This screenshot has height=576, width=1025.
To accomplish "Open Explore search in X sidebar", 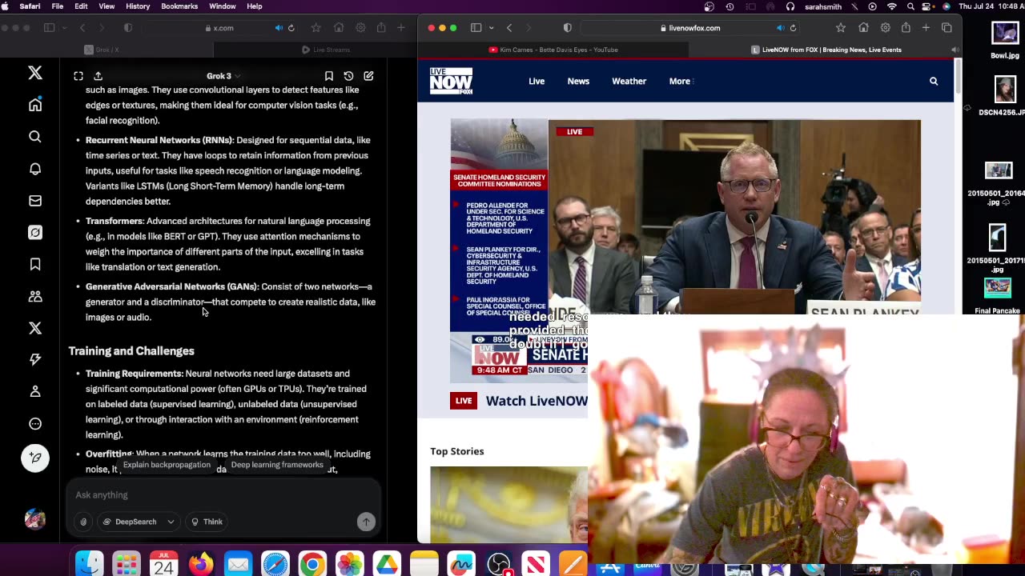I will coord(35,137).
